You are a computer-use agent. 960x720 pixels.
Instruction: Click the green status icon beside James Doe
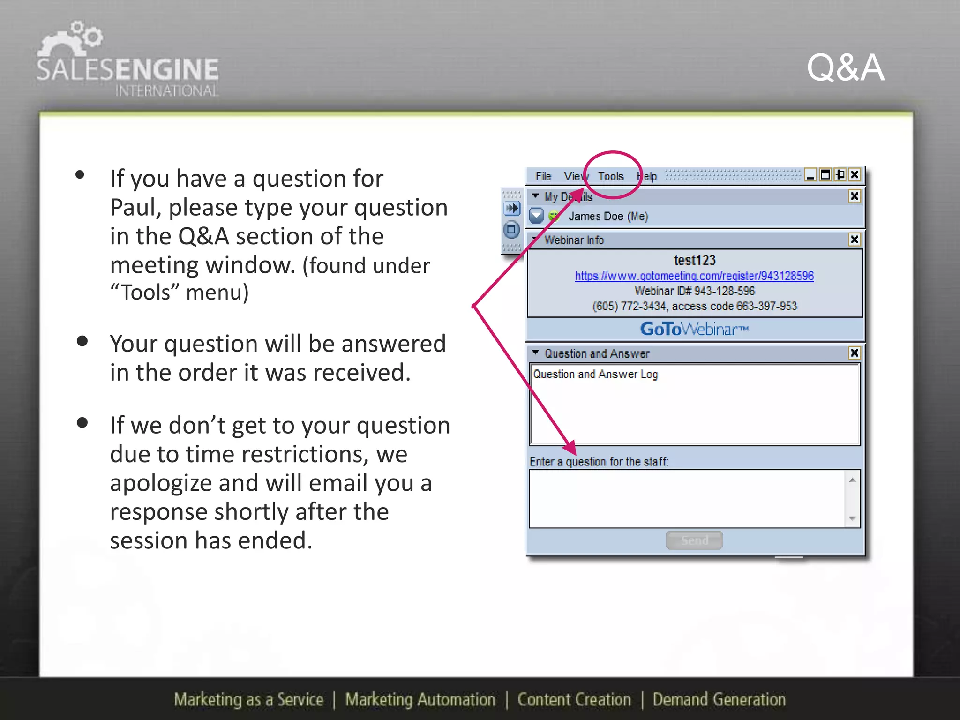pyautogui.click(x=554, y=216)
